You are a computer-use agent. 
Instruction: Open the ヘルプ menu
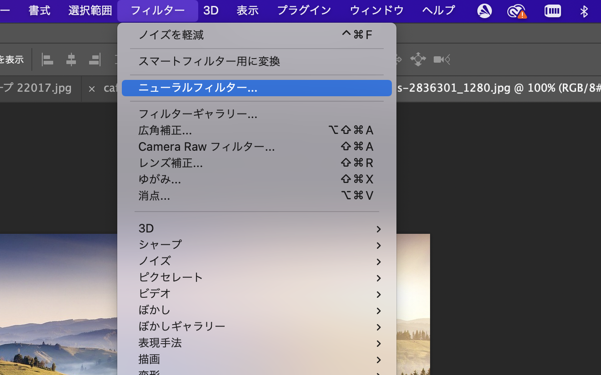438,10
